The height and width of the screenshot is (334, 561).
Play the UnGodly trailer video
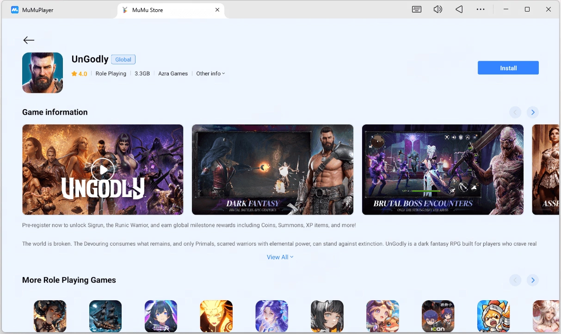103,170
